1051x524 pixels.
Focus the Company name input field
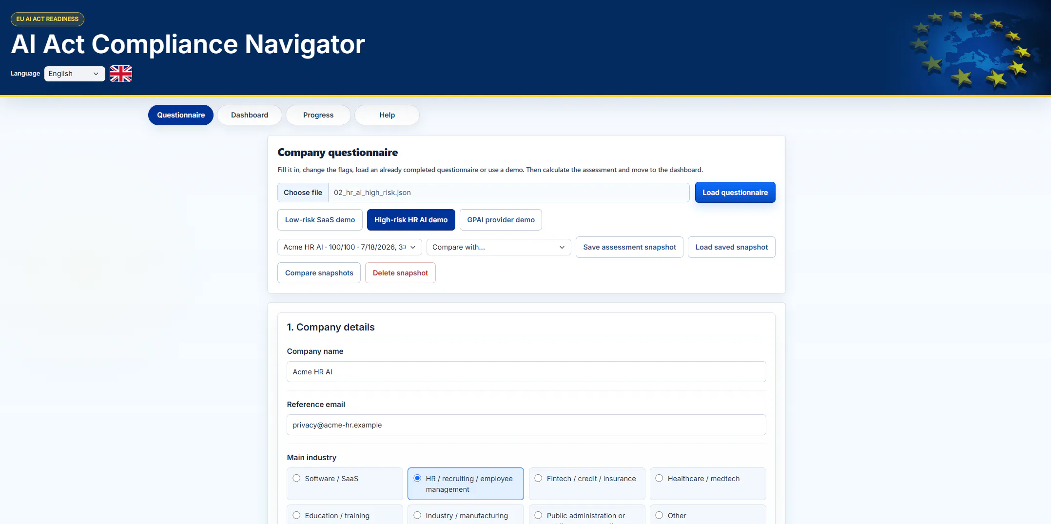[x=526, y=372]
